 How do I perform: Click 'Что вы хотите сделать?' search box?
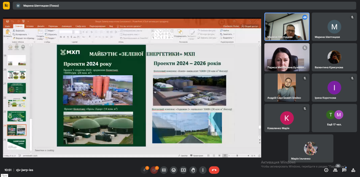(x=129, y=26)
